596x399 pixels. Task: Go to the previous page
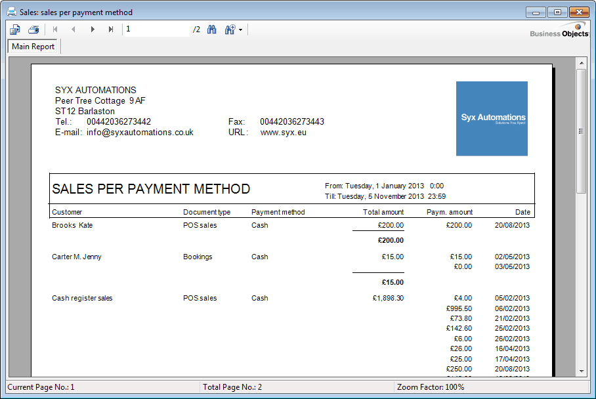point(74,30)
